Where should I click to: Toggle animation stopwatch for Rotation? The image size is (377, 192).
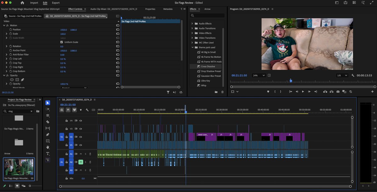pyautogui.click(x=10, y=46)
